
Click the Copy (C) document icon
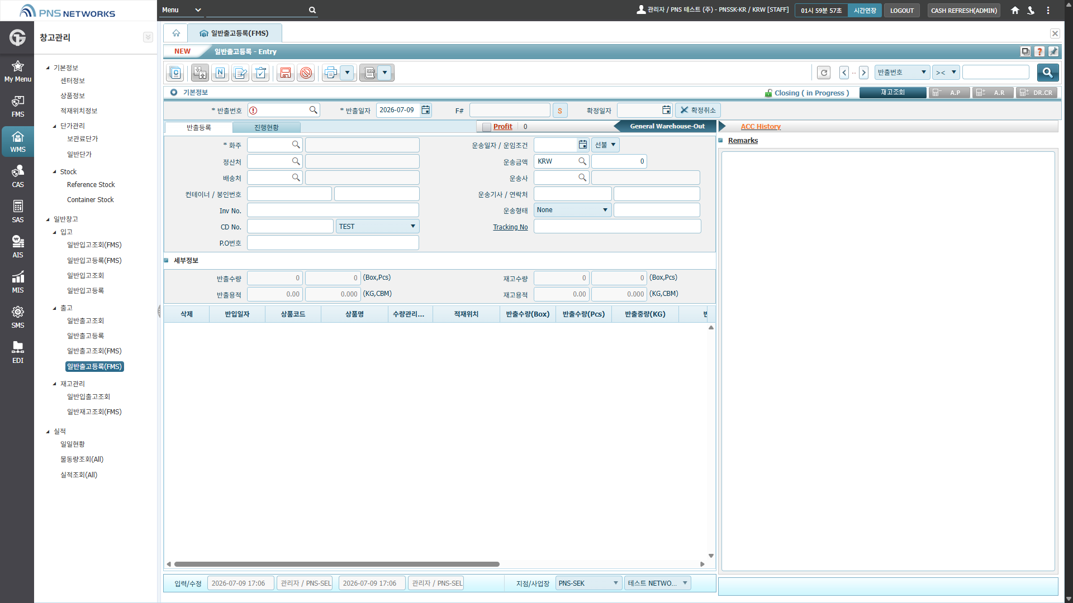[175, 73]
